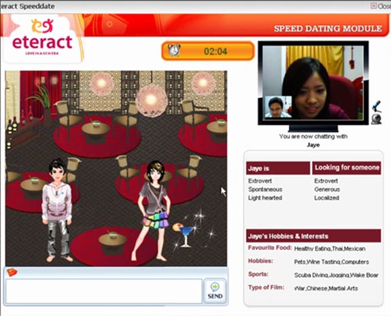Click the 'Looking for someone' header
Screen dimensions: 391x316
pyautogui.click(x=347, y=168)
